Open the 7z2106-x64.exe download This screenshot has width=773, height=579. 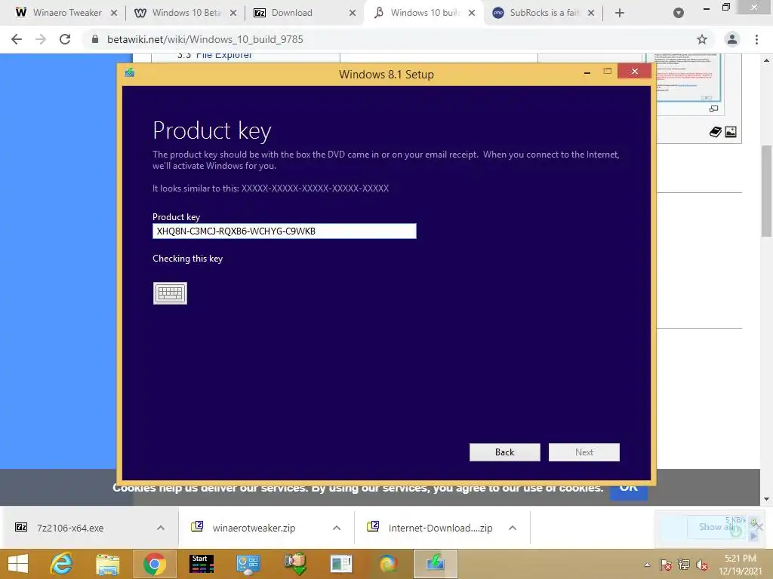tap(70, 528)
